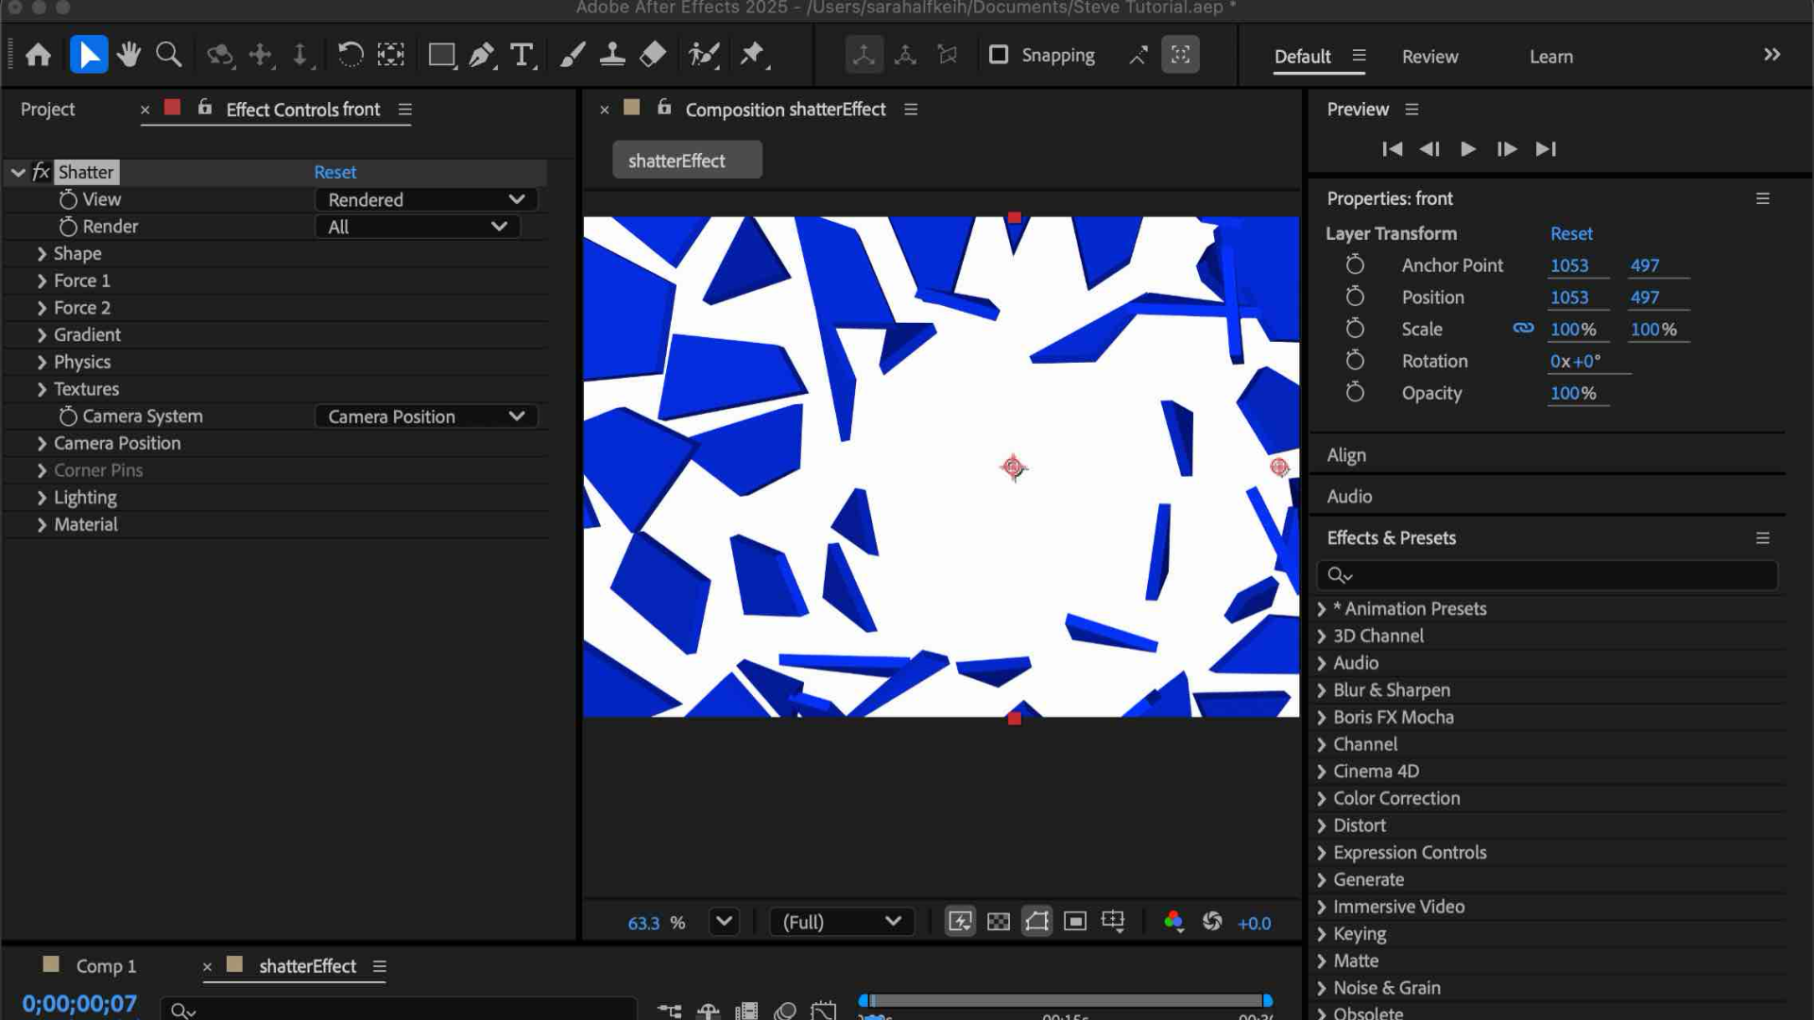Screen dimensions: 1814x1020
Task: Pick the Brush tool
Action: (x=572, y=54)
